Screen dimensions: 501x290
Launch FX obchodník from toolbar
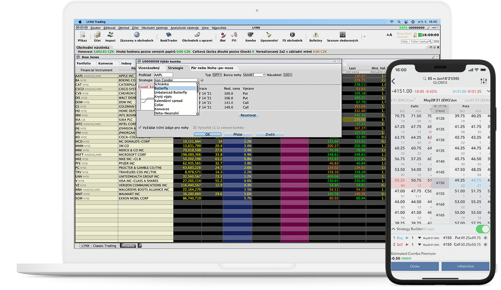point(292,37)
